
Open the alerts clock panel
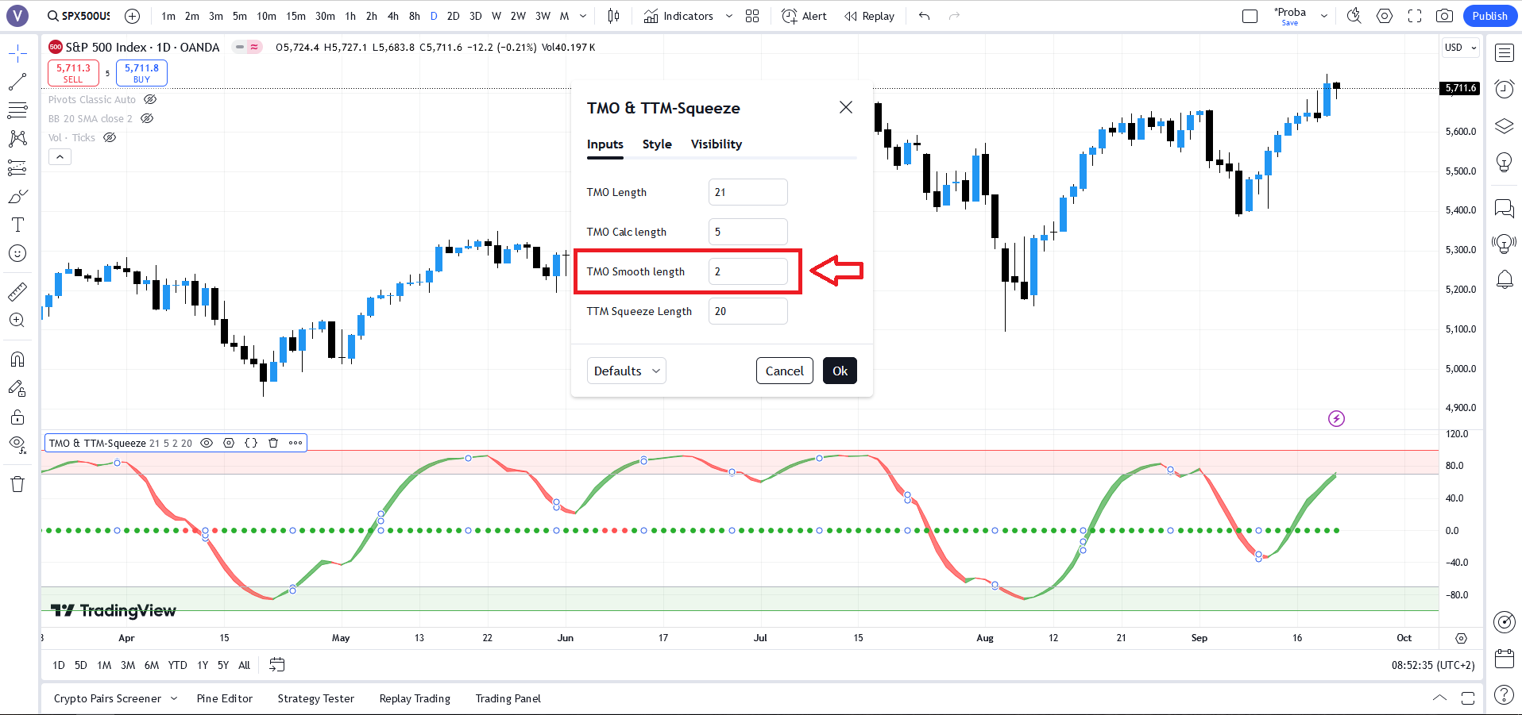(x=1505, y=89)
